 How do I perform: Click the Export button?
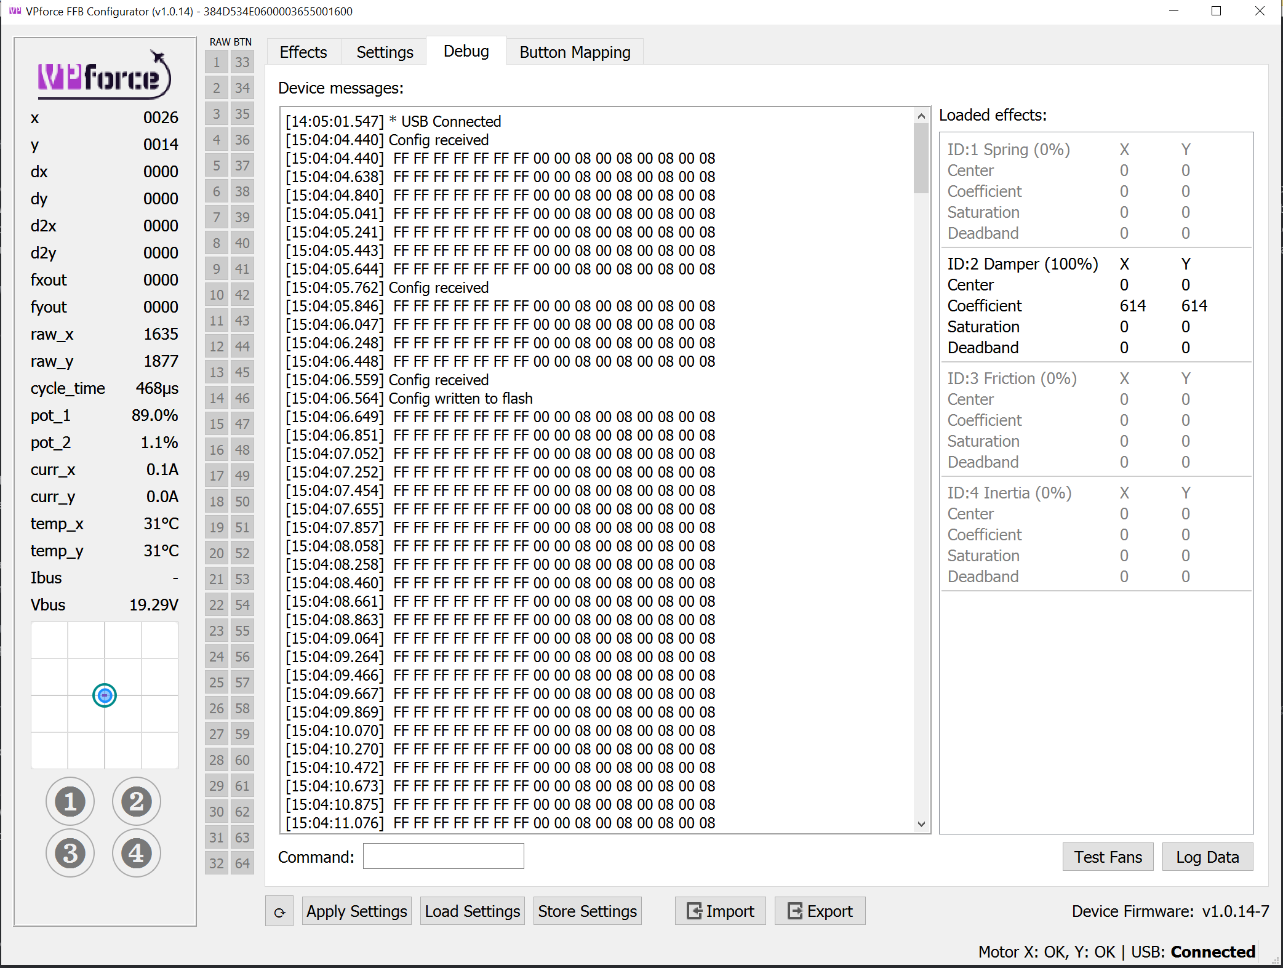coord(820,911)
